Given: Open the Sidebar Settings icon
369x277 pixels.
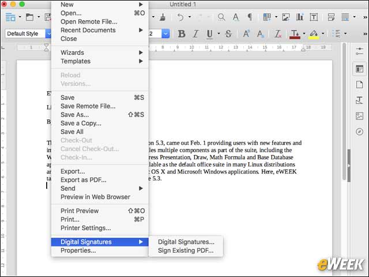Looking at the screenshot, I should 359,51.
